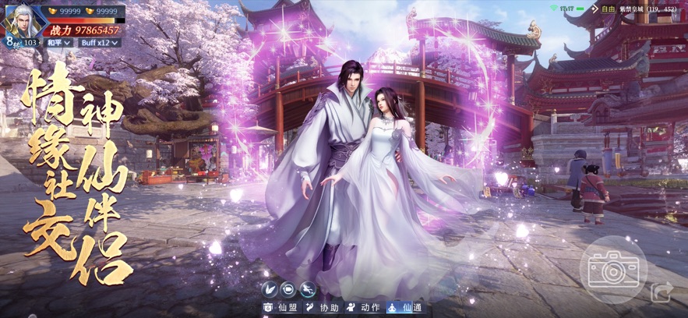
Task: Click the second 99999 currency value
Action: tap(107, 11)
